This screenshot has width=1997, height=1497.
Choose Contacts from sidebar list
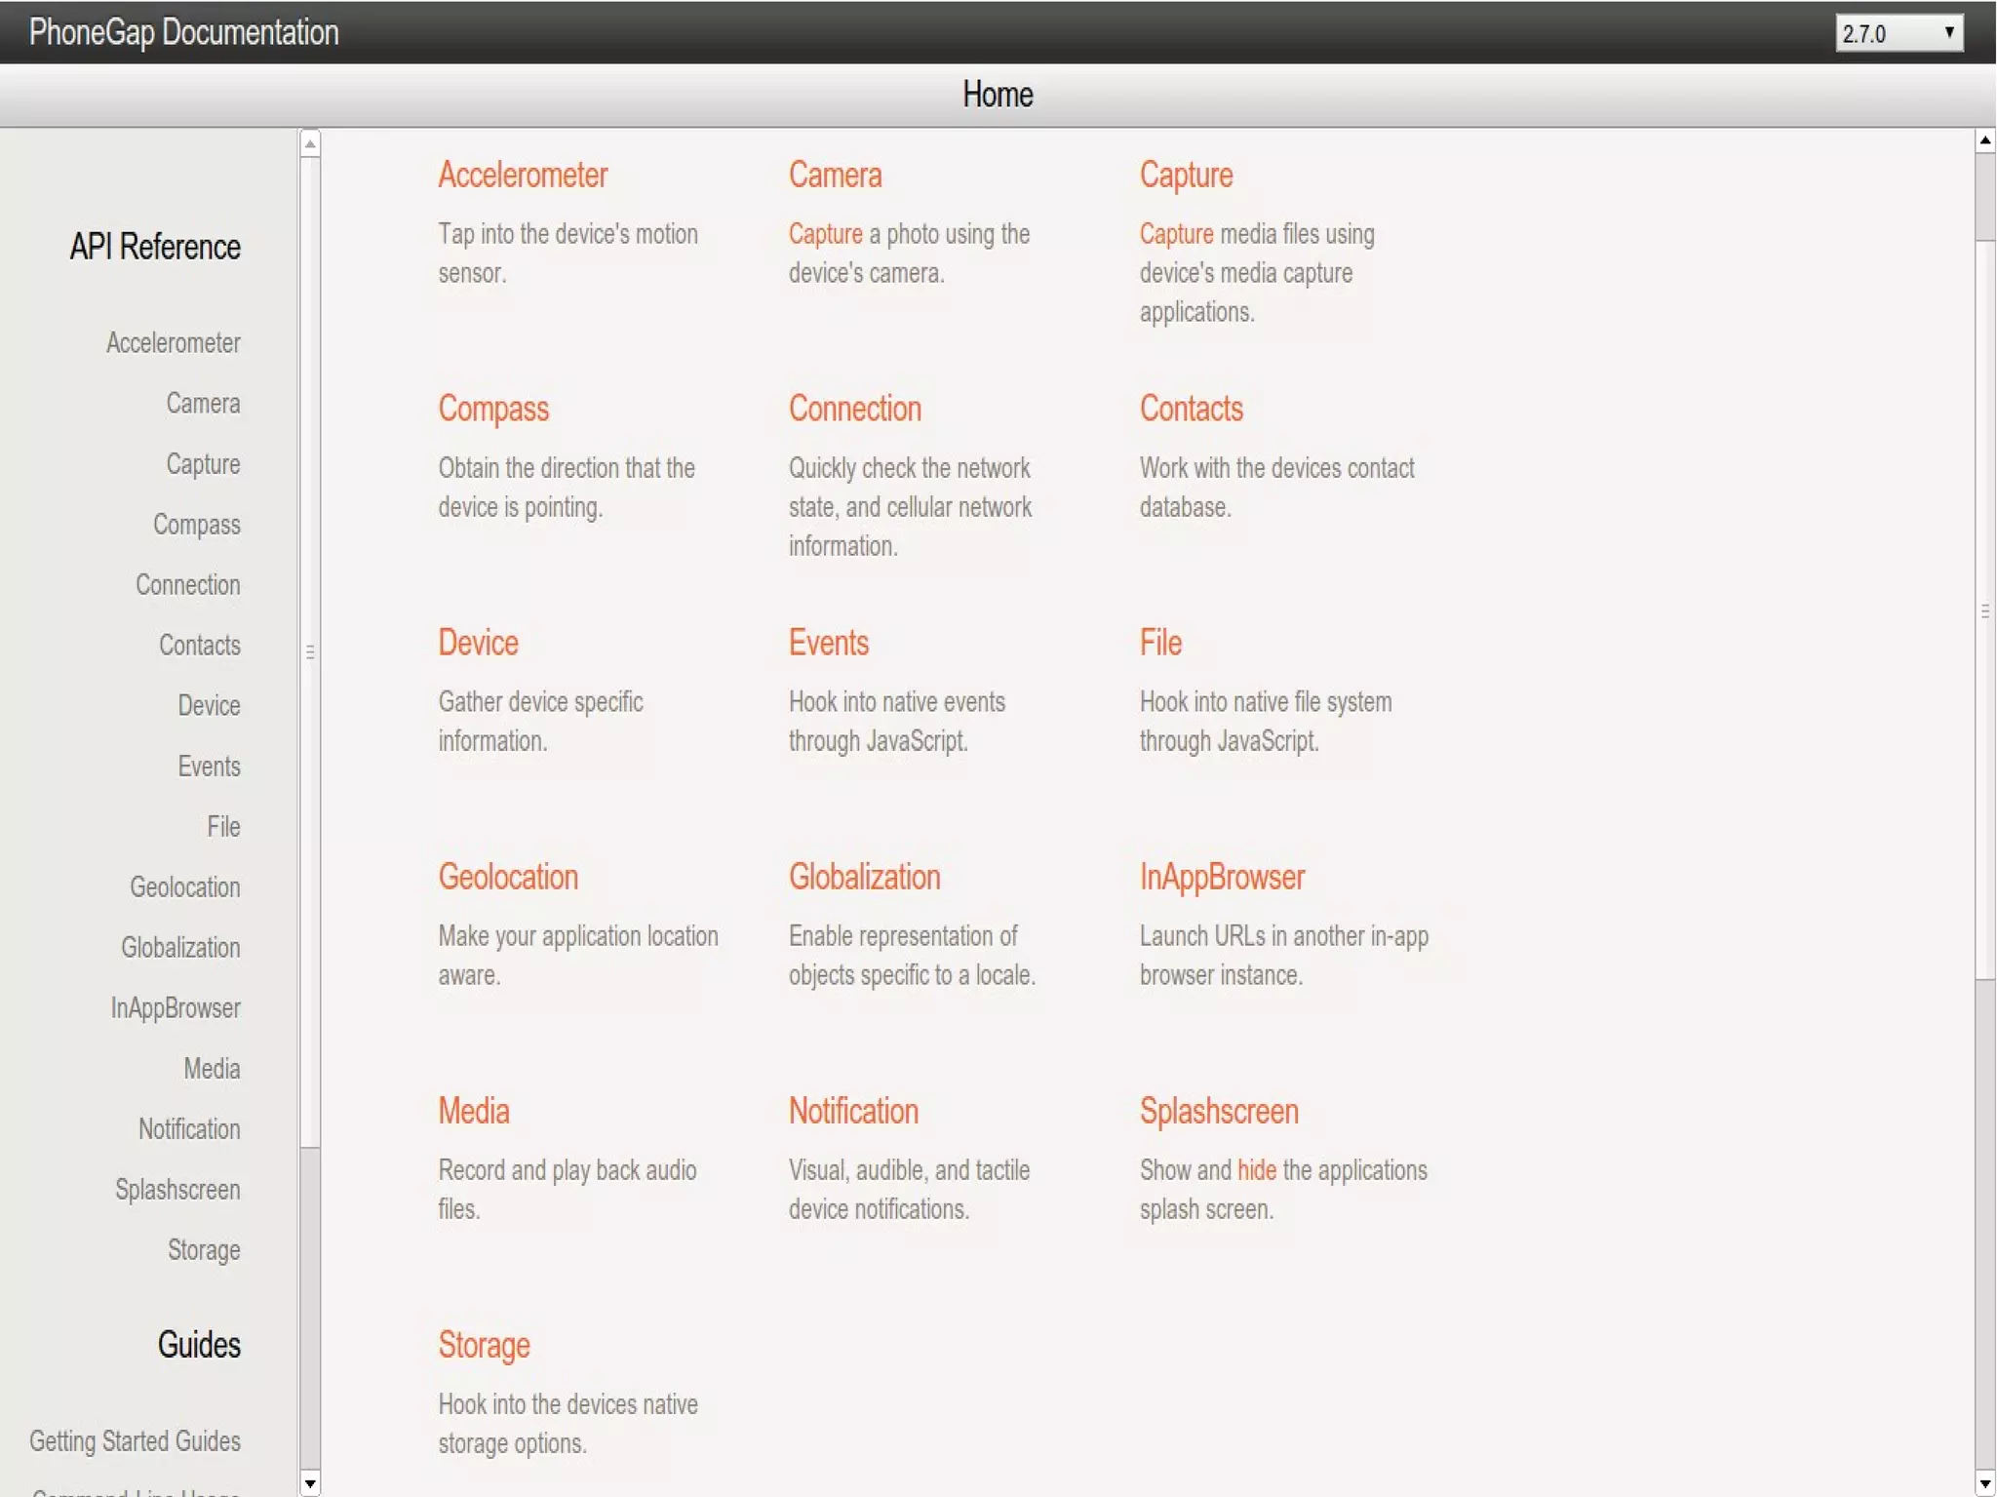pyautogui.click(x=199, y=645)
